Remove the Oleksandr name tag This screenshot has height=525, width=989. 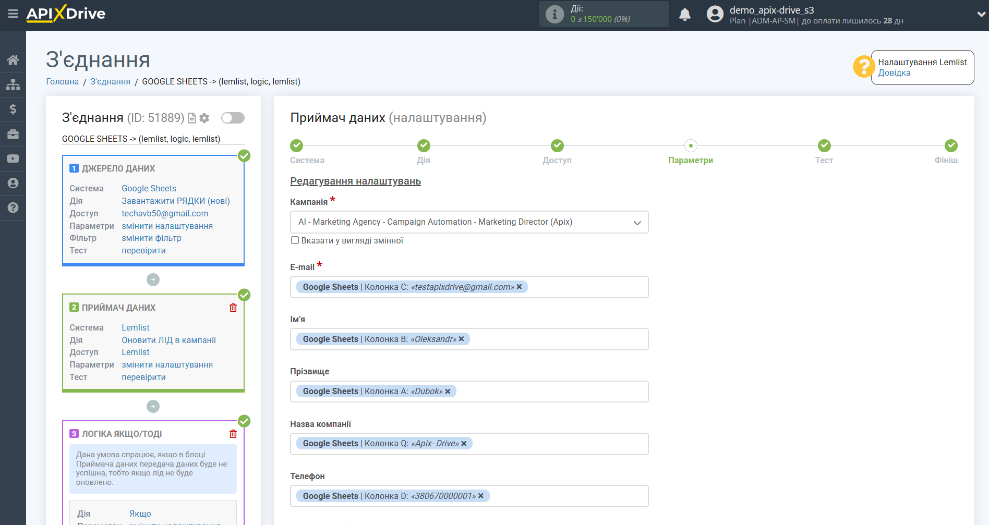pyautogui.click(x=461, y=339)
